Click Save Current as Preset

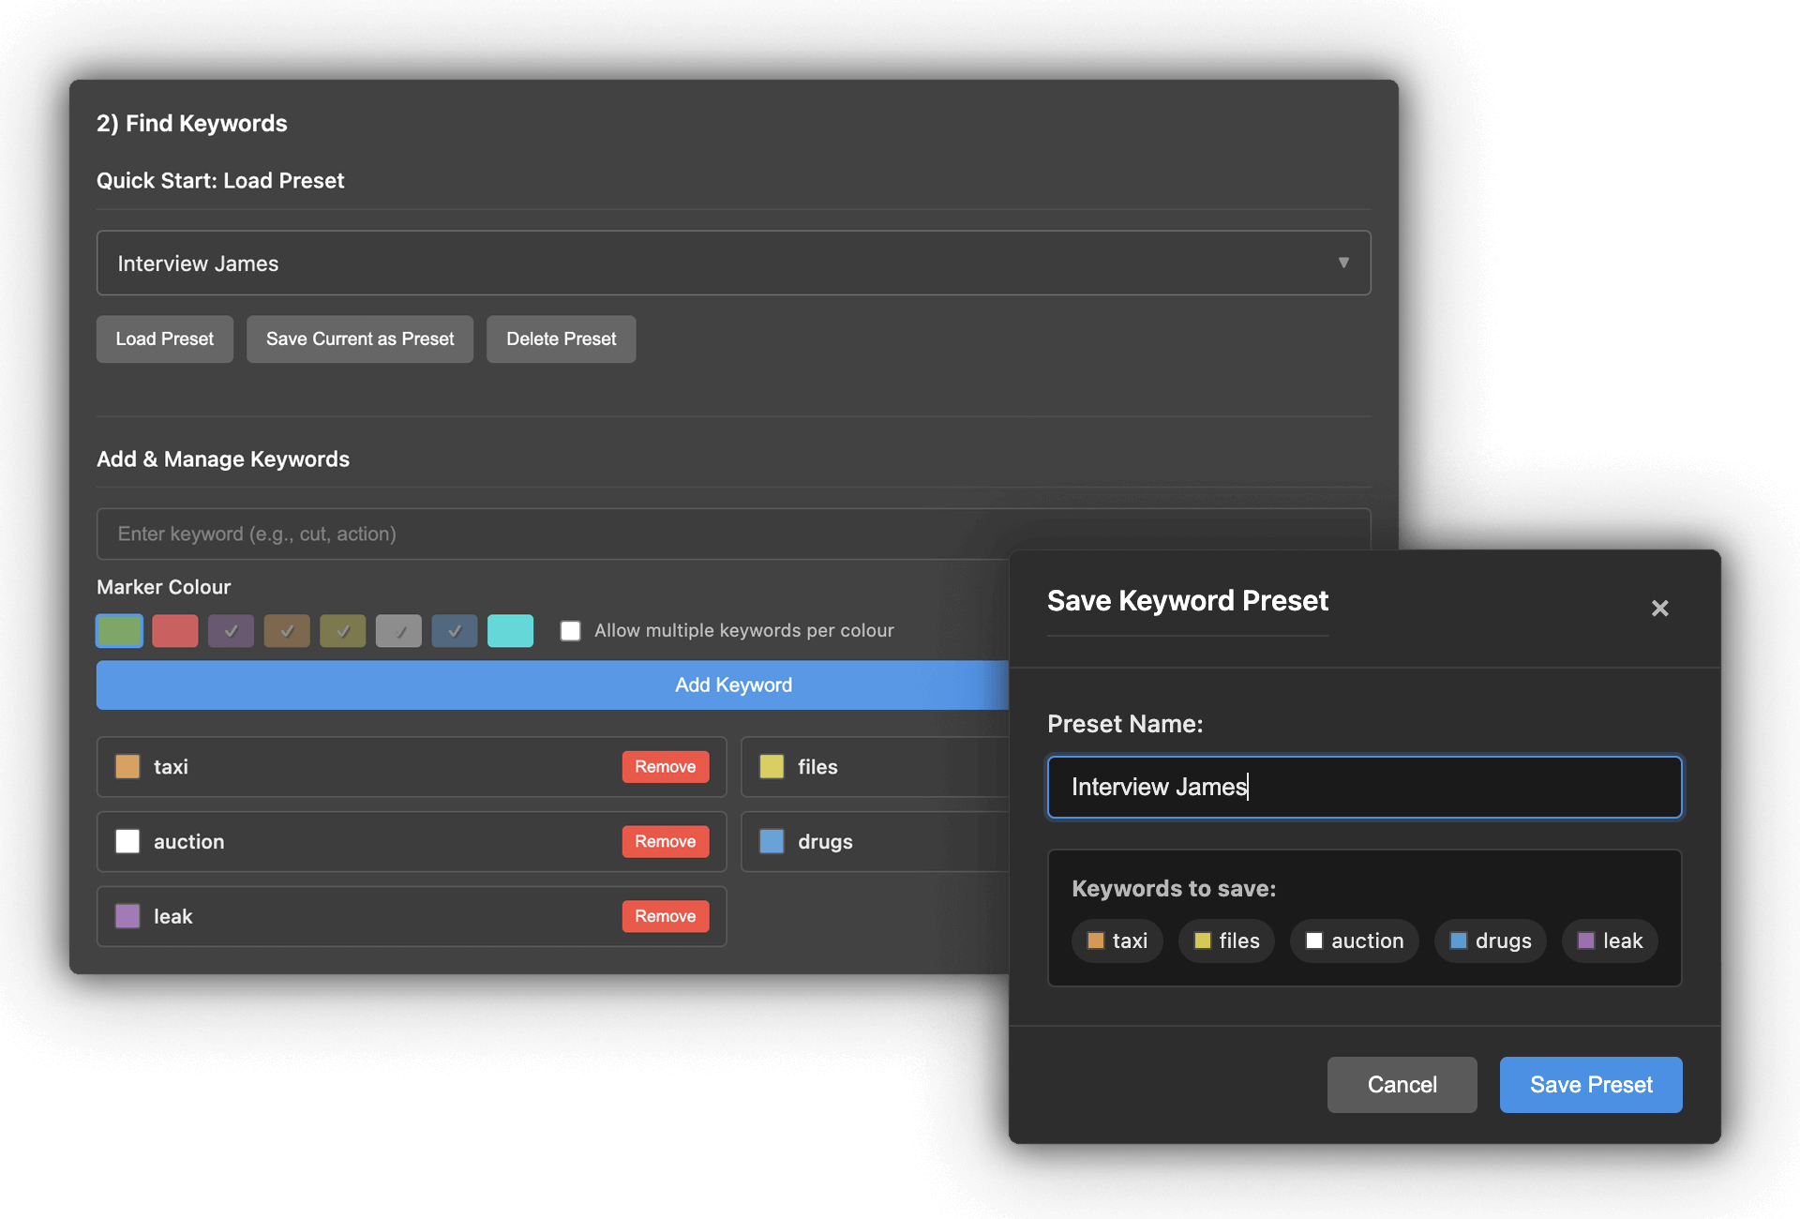[360, 339]
